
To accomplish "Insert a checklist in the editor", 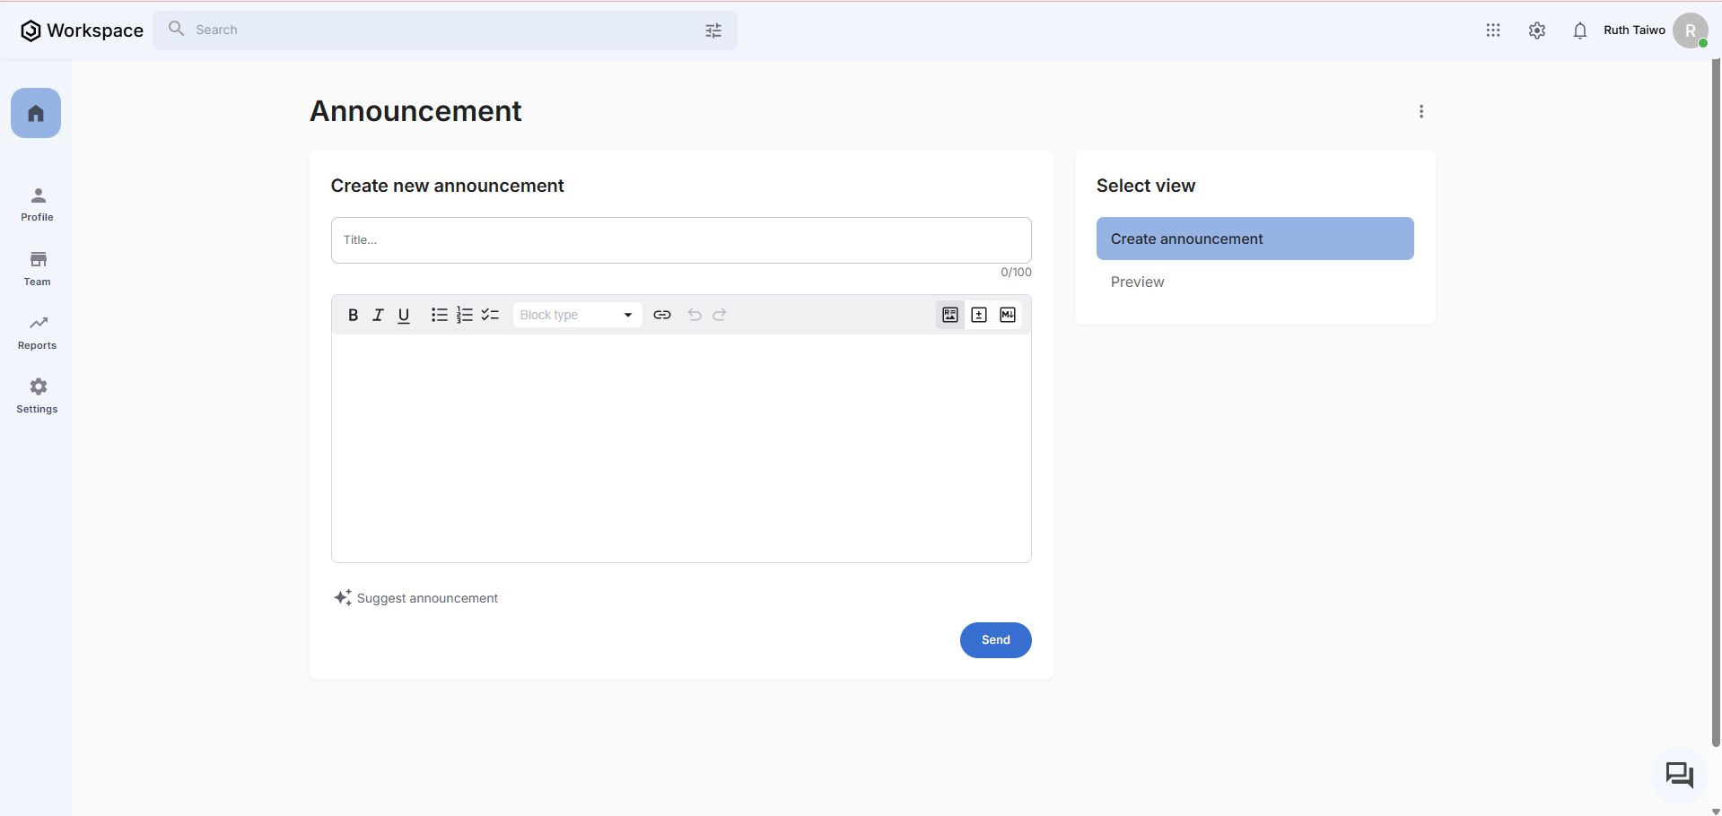I will point(490,315).
